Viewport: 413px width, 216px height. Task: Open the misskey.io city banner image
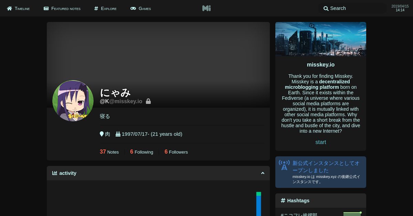(x=321, y=39)
